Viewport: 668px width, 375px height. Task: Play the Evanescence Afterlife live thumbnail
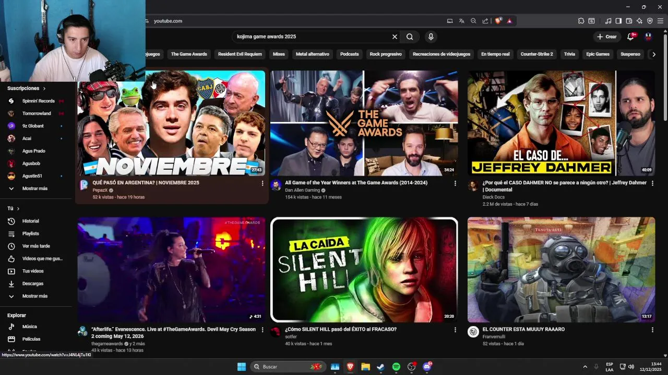[171, 270]
